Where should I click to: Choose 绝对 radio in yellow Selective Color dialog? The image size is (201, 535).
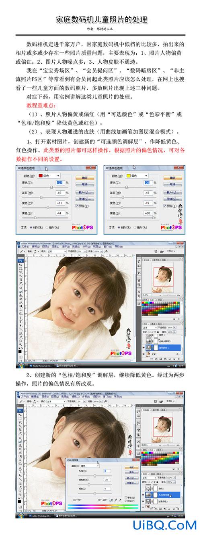coord(135,227)
